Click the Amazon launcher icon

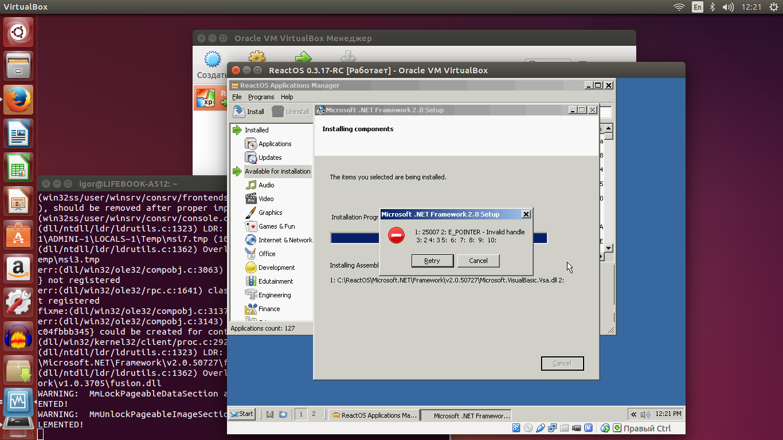[19, 269]
